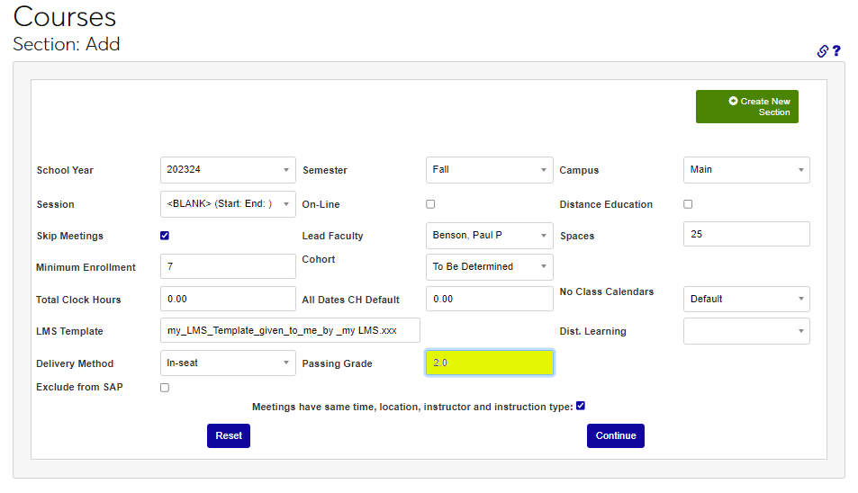858x493 pixels.
Task: Open the Campus dropdown
Action: coord(745,170)
